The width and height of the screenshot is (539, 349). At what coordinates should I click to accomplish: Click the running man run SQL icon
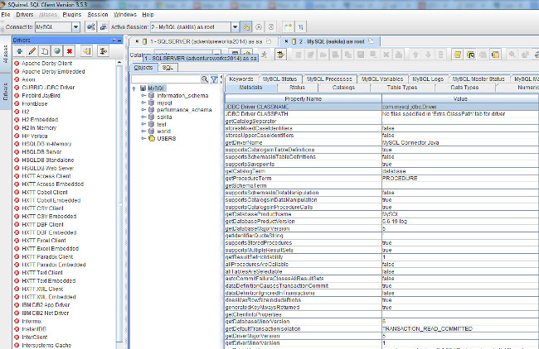click(x=264, y=55)
